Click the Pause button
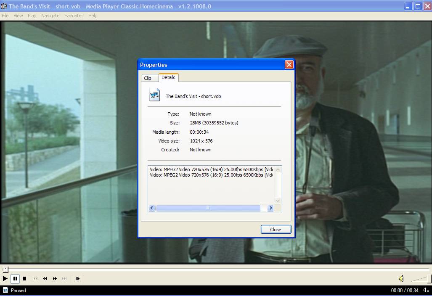Screen dimensions: 432x296 coord(15,279)
